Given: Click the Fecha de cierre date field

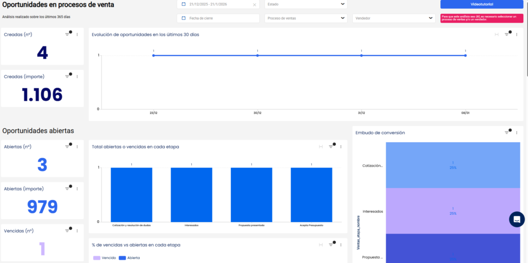Looking at the screenshot, I should tap(218, 18).
